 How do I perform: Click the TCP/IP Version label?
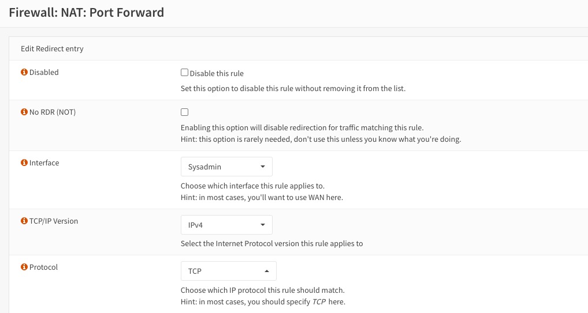tap(54, 221)
